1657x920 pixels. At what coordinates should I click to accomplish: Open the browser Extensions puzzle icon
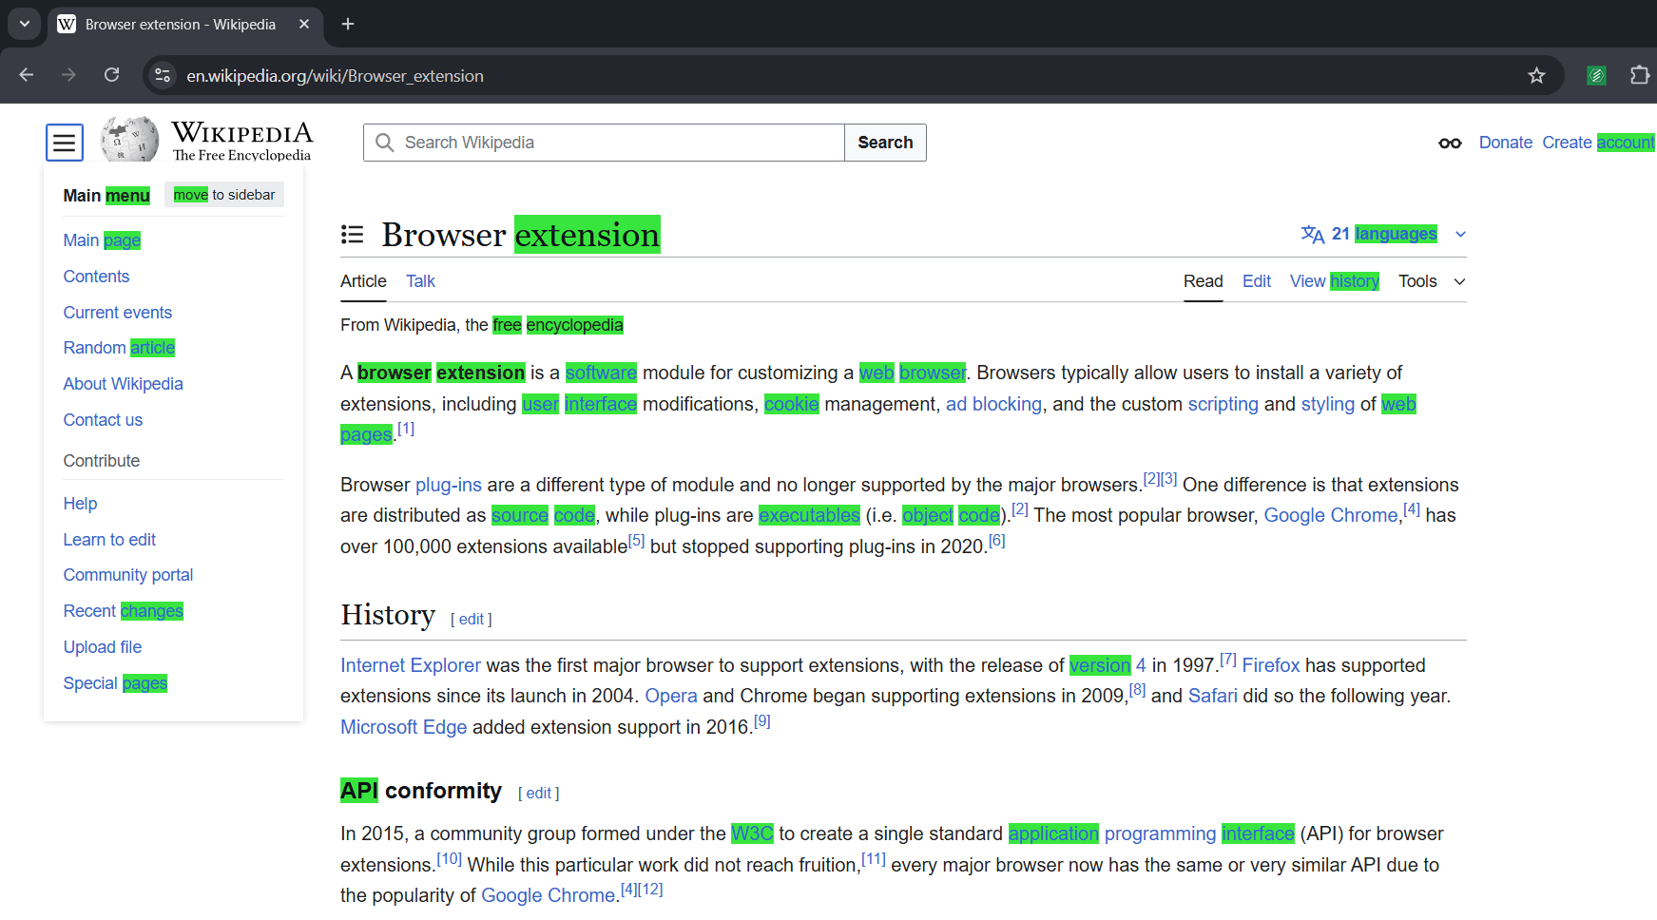coord(1639,76)
